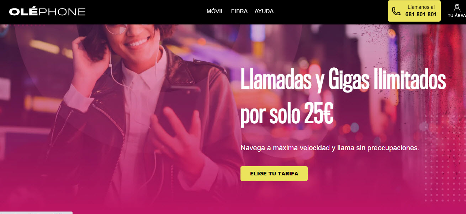Click the 'Llámanos al' label text
Screen dimensions: 466x214
421,7
